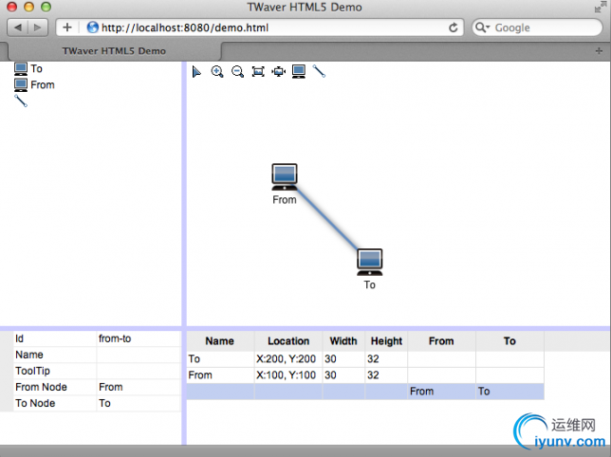Click 'From' cell in highlighted link row
The height and width of the screenshot is (457, 611).
click(x=441, y=392)
